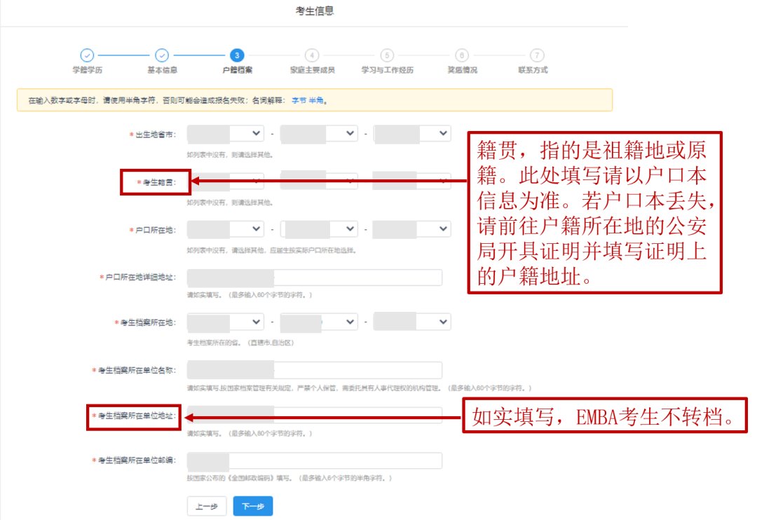Open the first 出生地省市 province dropdown
757x520 pixels.
(226, 133)
